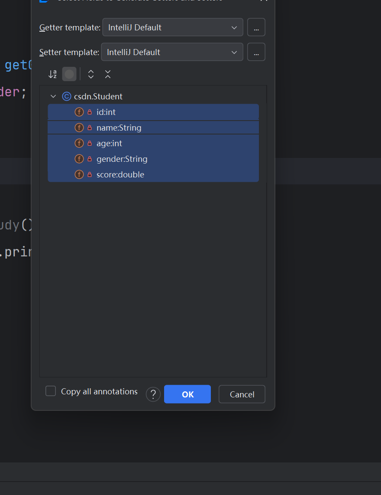This screenshot has height=495, width=381.
Task: Select the age:int field
Action: pos(153,143)
